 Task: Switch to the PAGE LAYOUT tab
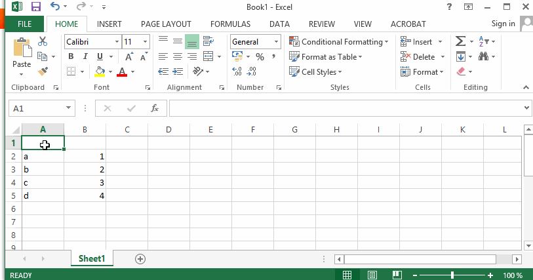tap(166, 24)
